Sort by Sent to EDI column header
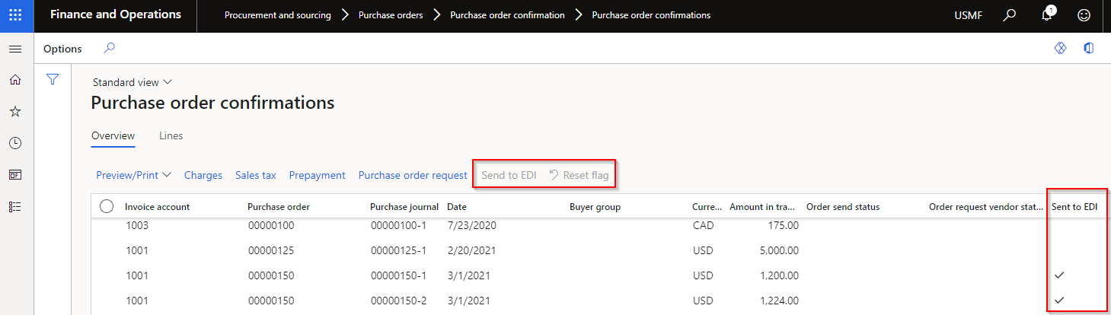Image resolution: width=1111 pixels, height=315 pixels. [x=1074, y=207]
